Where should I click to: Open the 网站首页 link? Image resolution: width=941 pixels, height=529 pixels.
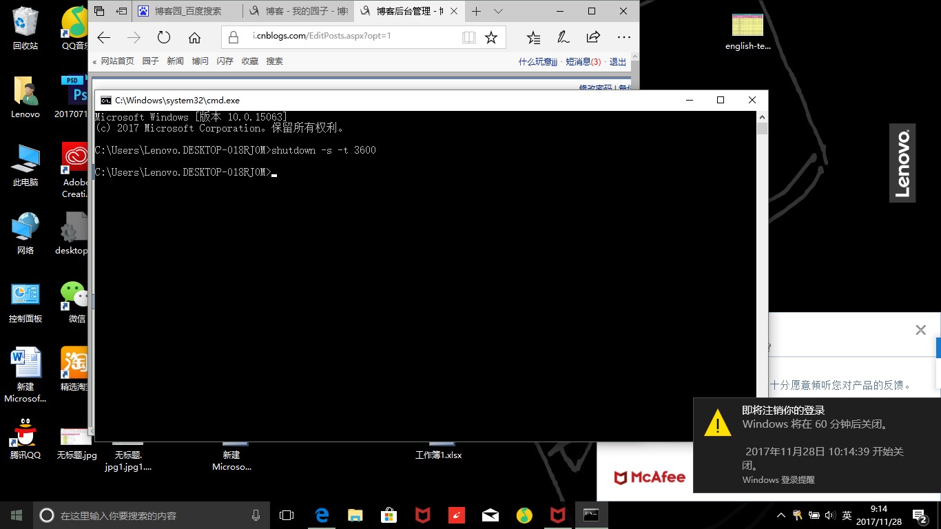pos(118,61)
